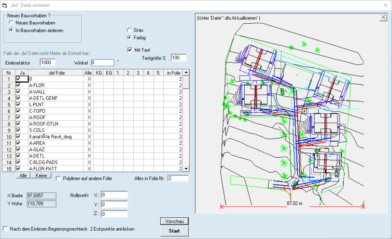Select the A-AREA layer name cell

[x=56, y=143]
